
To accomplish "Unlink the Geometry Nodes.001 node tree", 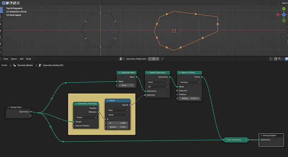I will pyautogui.click(x=158, y=59).
